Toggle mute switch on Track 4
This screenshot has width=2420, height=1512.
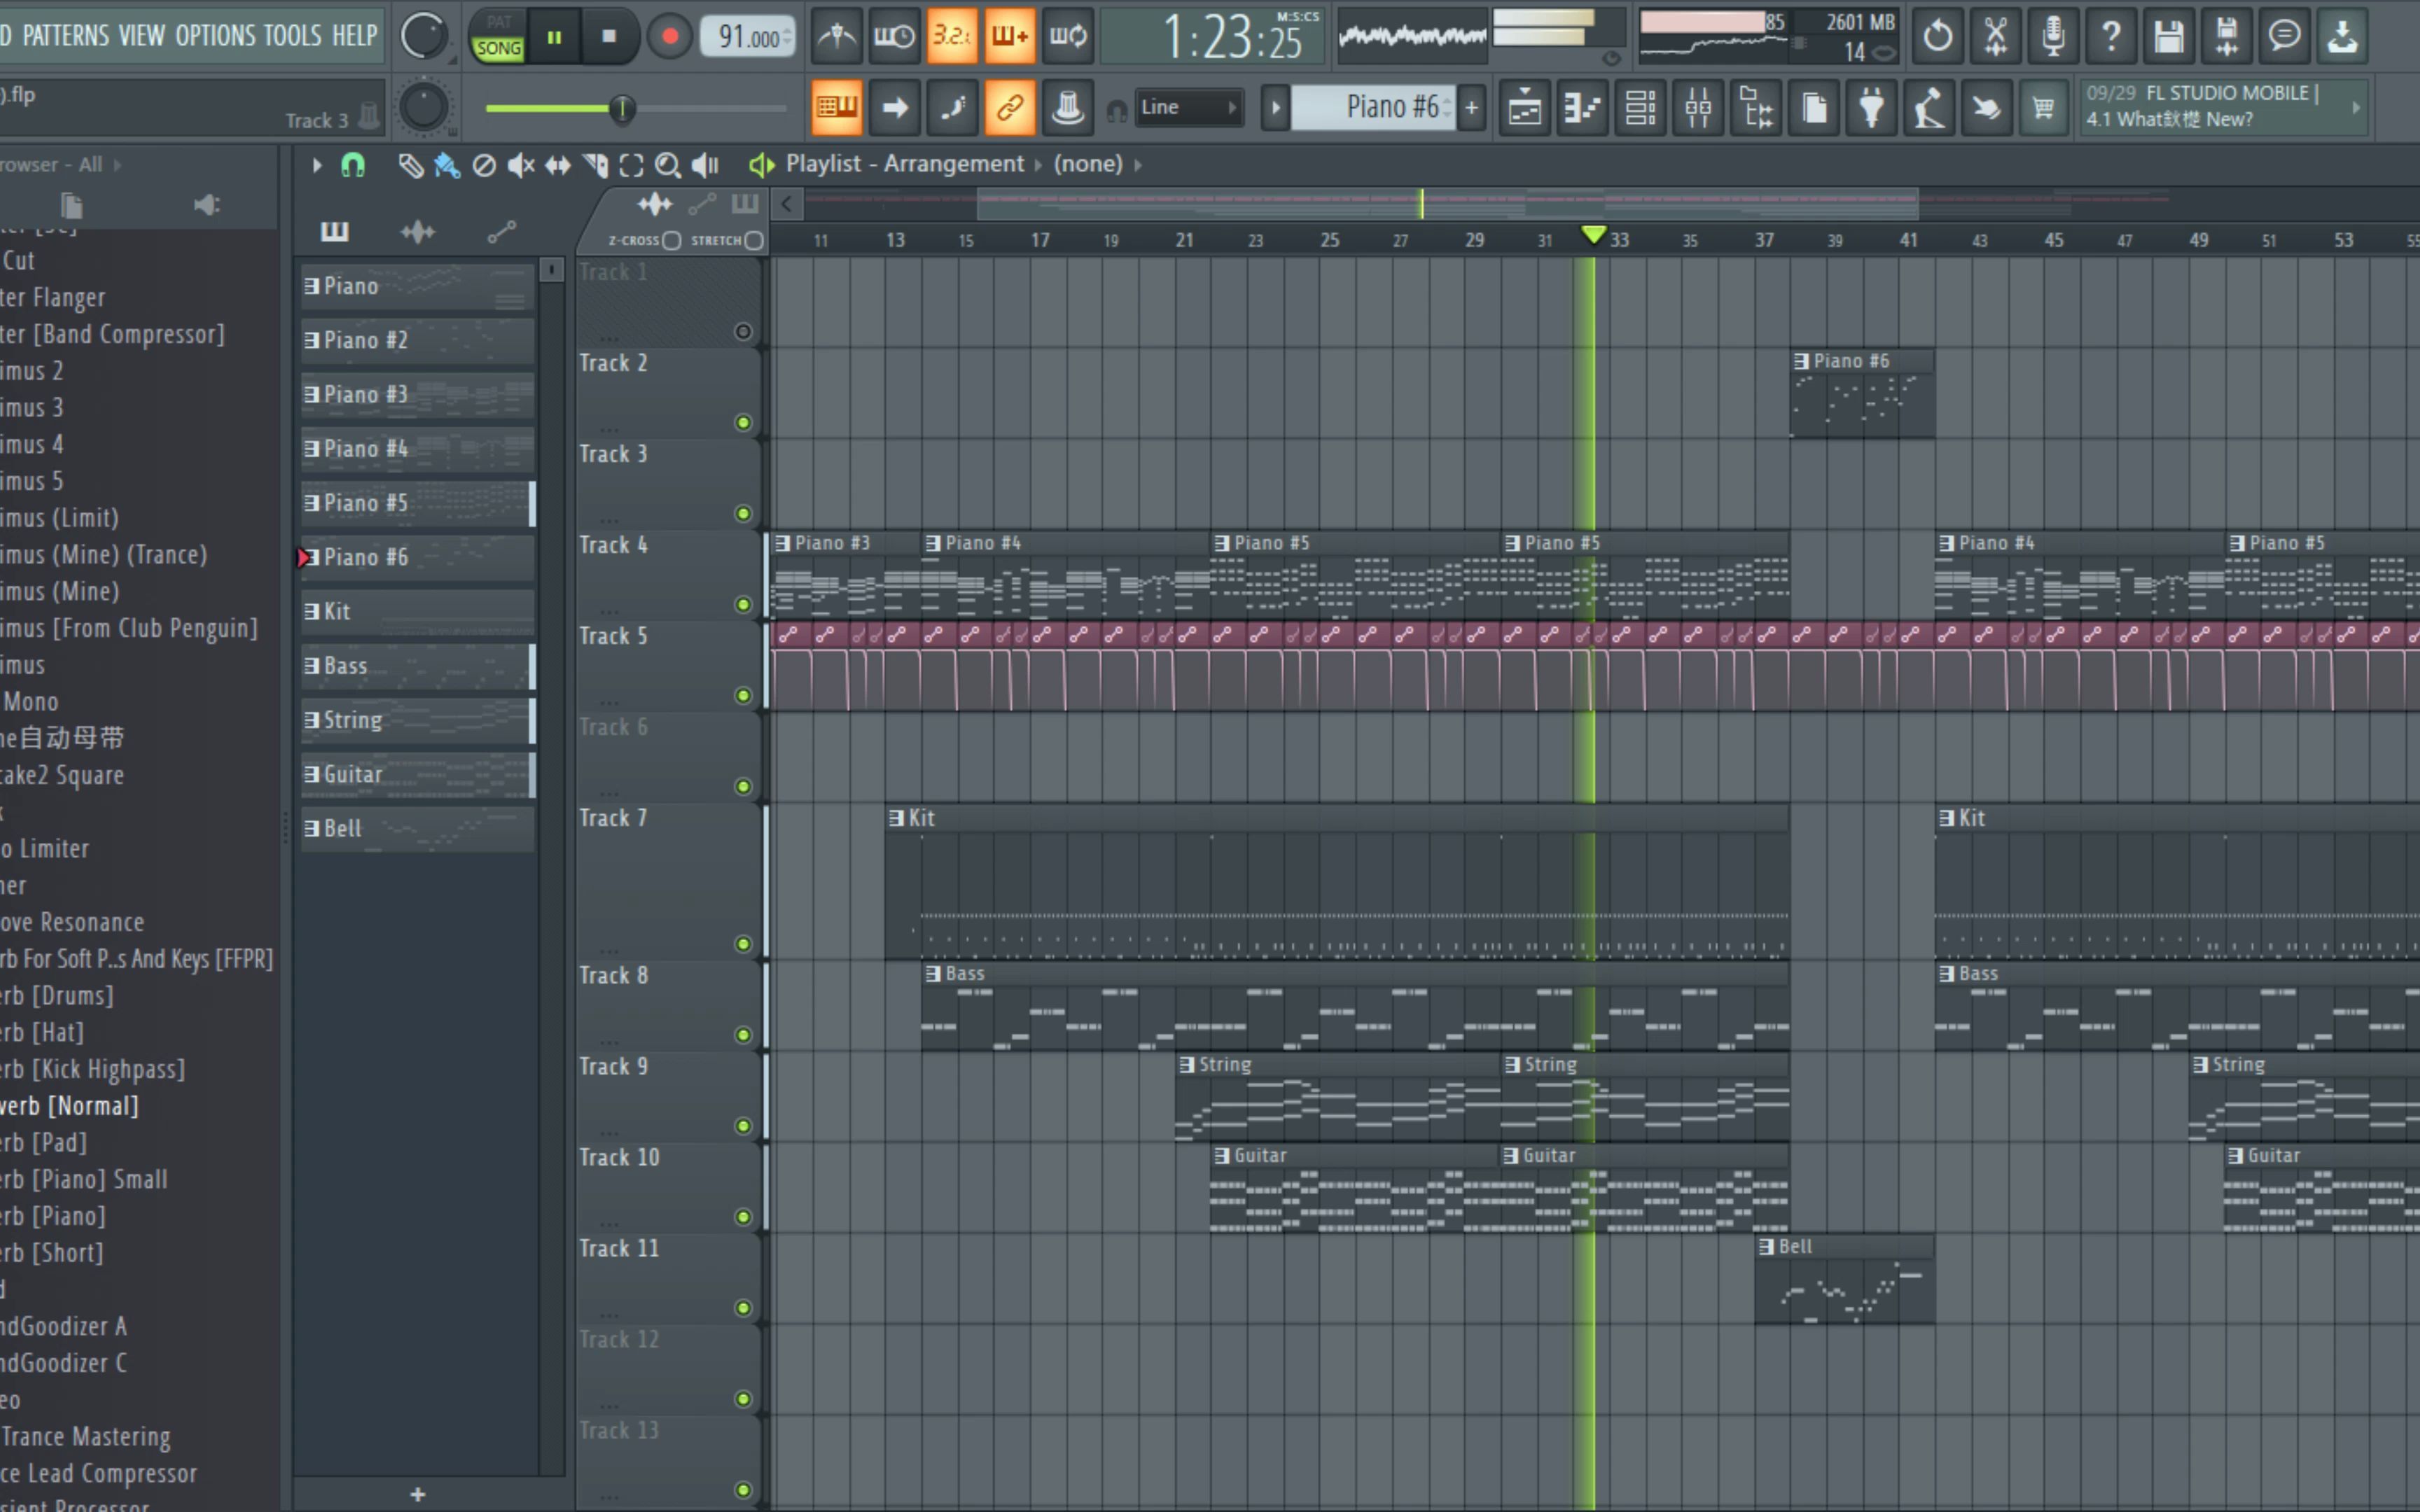point(743,604)
